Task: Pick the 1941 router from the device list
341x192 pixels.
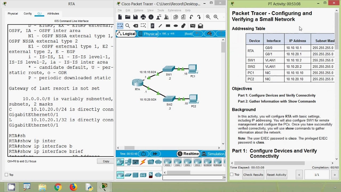Action: pyautogui.click(x=177, y=162)
